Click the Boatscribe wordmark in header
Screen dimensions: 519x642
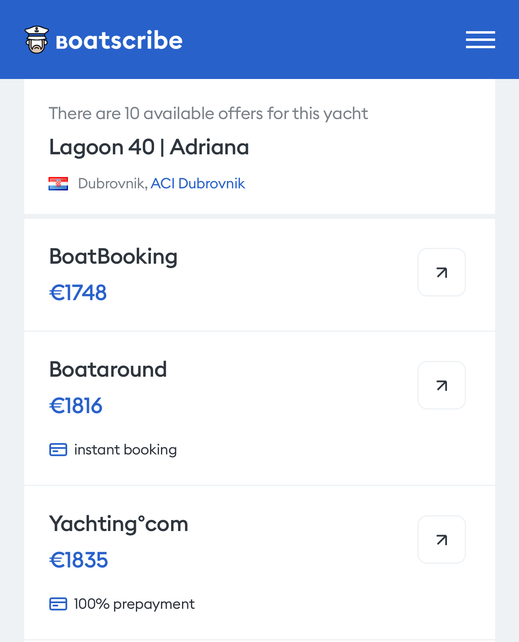coord(119,41)
